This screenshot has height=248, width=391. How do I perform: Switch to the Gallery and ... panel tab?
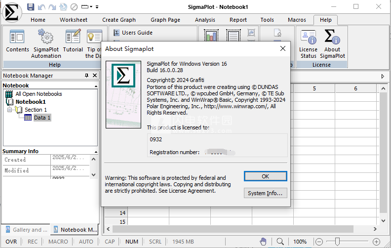[27, 230]
